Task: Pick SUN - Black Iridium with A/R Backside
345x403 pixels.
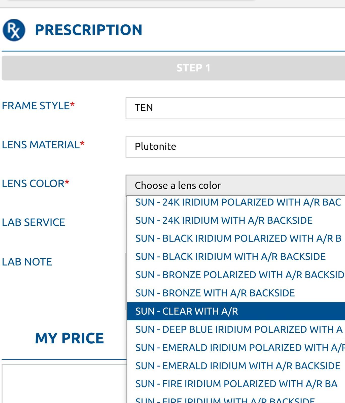Action: coord(230,257)
